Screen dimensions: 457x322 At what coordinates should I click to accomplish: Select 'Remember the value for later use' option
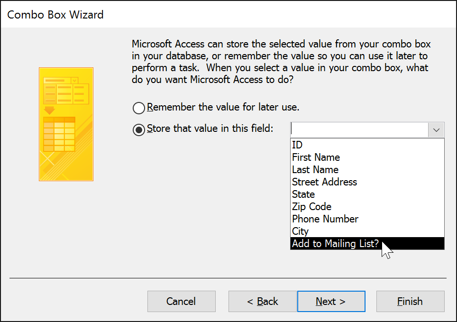139,108
